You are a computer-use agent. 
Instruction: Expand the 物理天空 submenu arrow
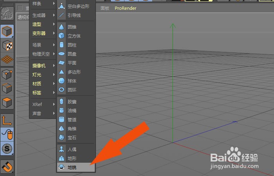[x=54, y=54]
